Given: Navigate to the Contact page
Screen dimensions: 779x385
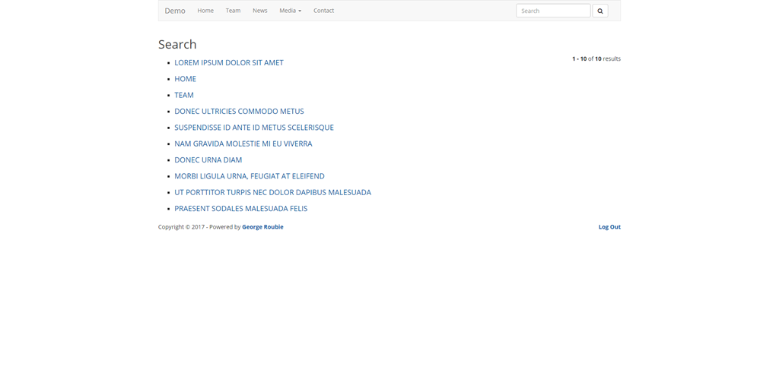Looking at the screenshot, I should pos(323,11).
